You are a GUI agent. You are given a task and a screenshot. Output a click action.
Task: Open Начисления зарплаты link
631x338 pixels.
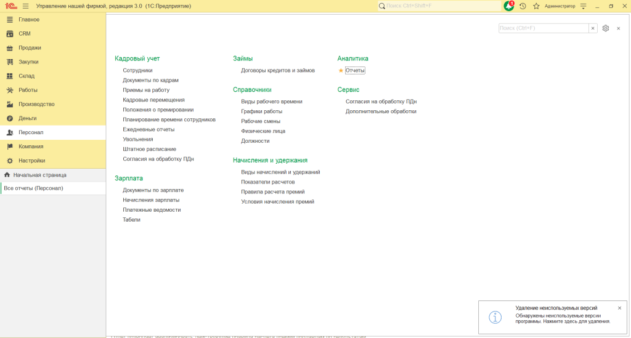pyautogui.click(x=151, y=200)
